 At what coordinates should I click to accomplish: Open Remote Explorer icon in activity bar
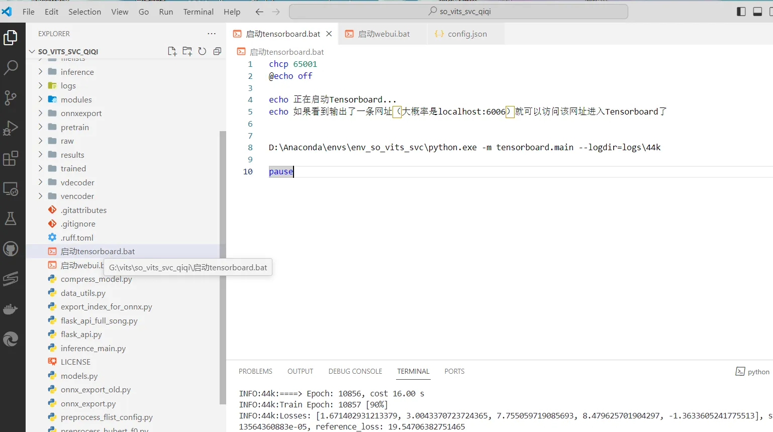[11, 189]
